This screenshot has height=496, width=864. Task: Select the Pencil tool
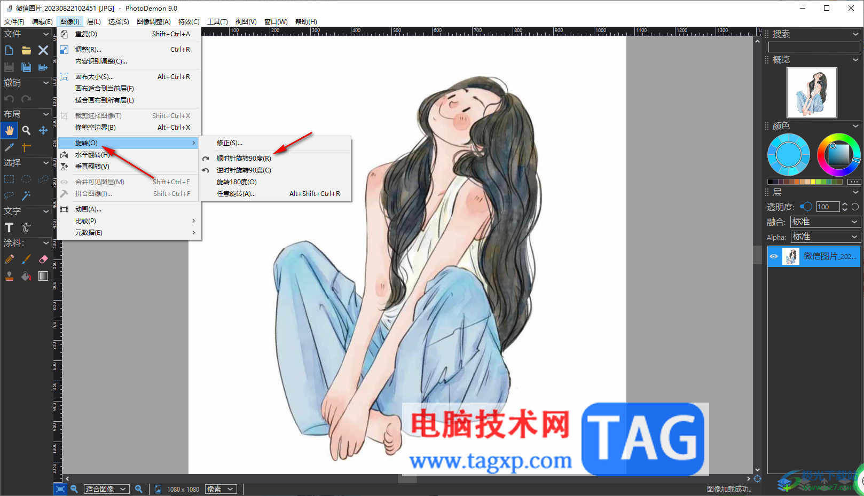[9, 259]
